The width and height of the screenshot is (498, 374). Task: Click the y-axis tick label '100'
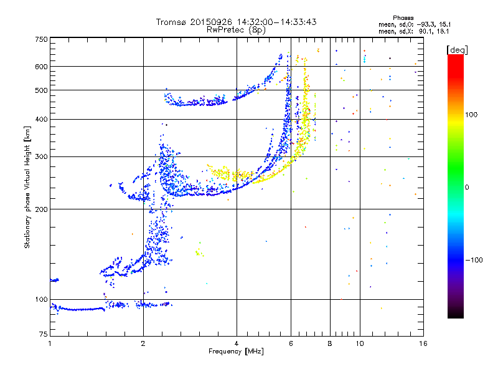pos(41,300)
